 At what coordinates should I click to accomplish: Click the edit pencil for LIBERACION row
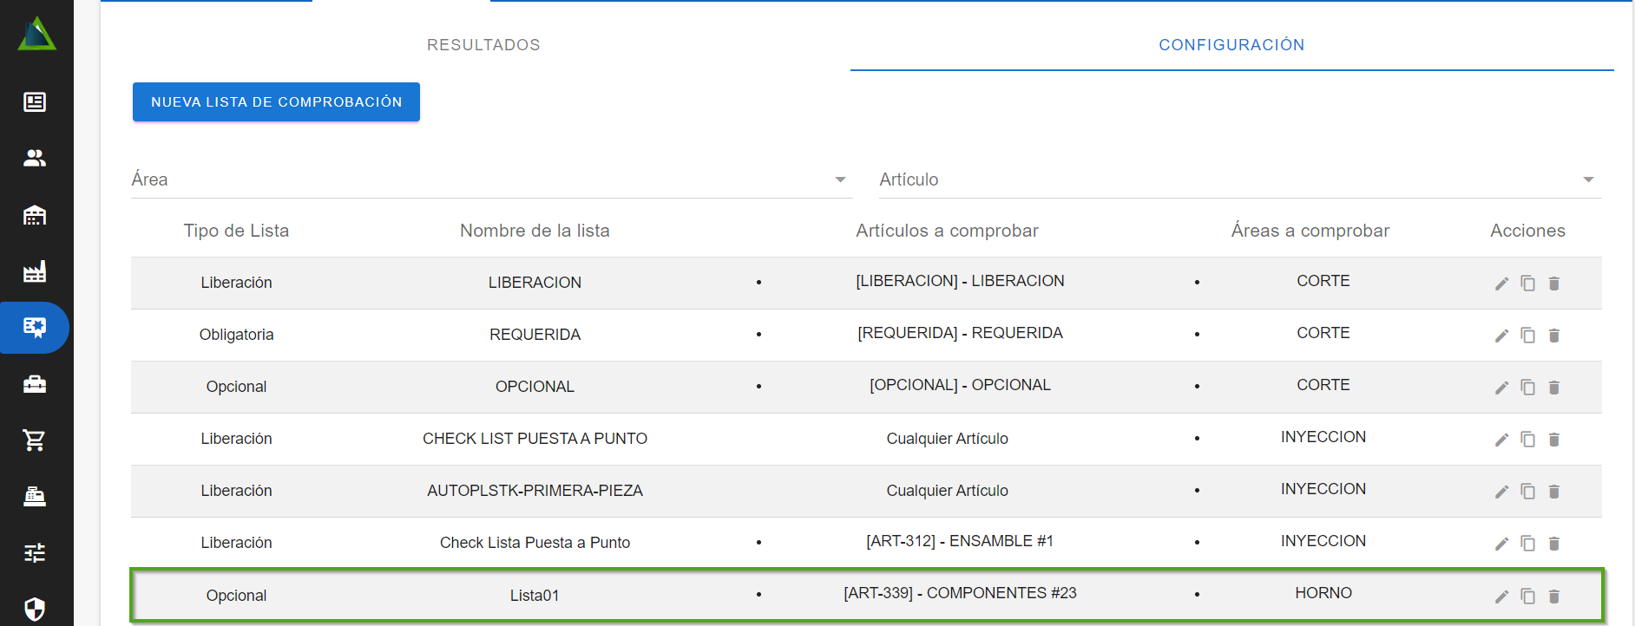[1501, 284]
